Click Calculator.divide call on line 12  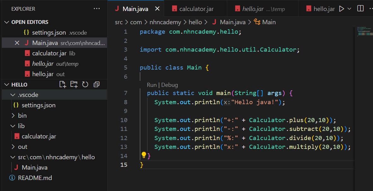[294, 138]
